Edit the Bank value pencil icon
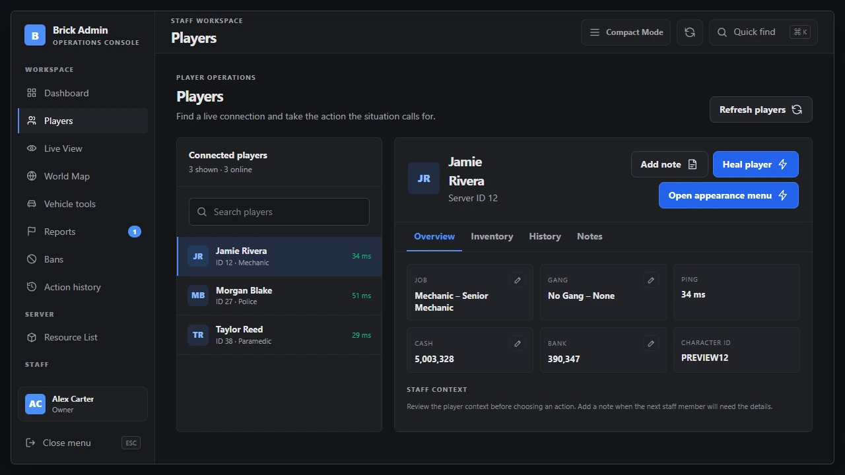Viewport: 845px width, 475px height. (x=651, y=344)
